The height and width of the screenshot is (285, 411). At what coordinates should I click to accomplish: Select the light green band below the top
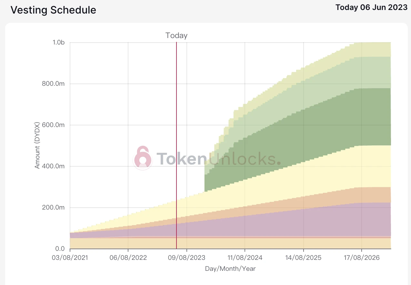tap(323, 81)
